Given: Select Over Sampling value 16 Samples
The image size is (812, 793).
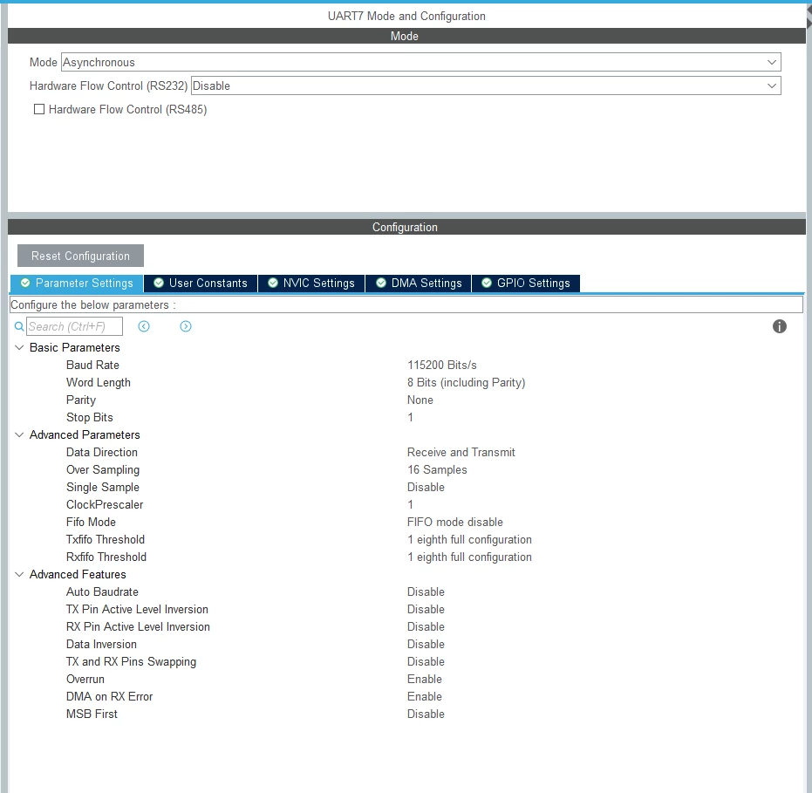Looking at the screenshot, I should coord(437,470).
